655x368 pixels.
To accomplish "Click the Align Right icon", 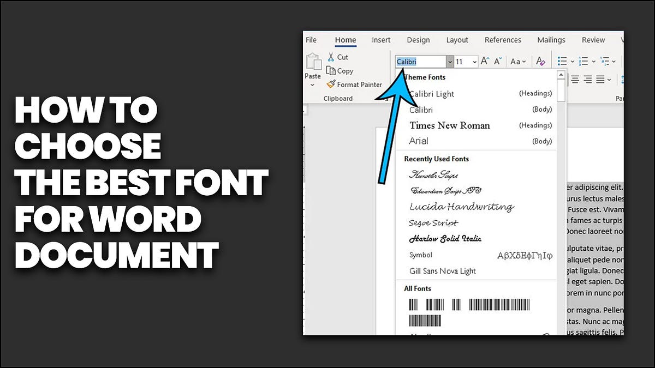I will [588, 79].
